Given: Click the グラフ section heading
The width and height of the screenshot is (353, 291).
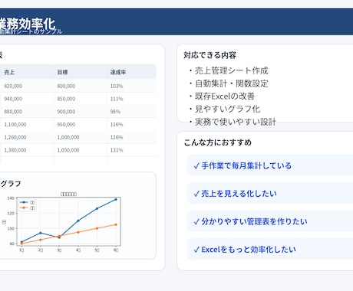Looking at the screenshot, I should pyautogui.click(x=11, y=184).
